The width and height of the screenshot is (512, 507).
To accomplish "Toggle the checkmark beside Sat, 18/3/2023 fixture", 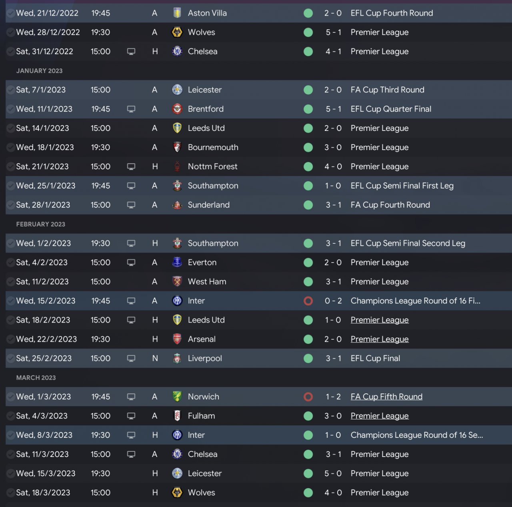I will pos(10,493).
